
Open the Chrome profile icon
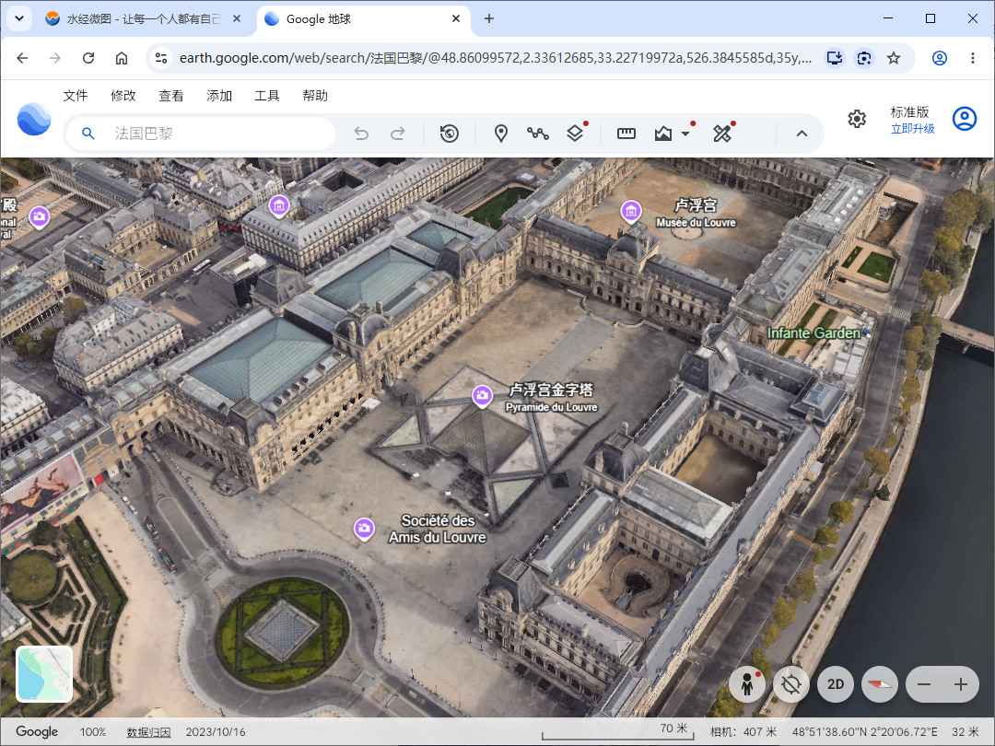939,58
